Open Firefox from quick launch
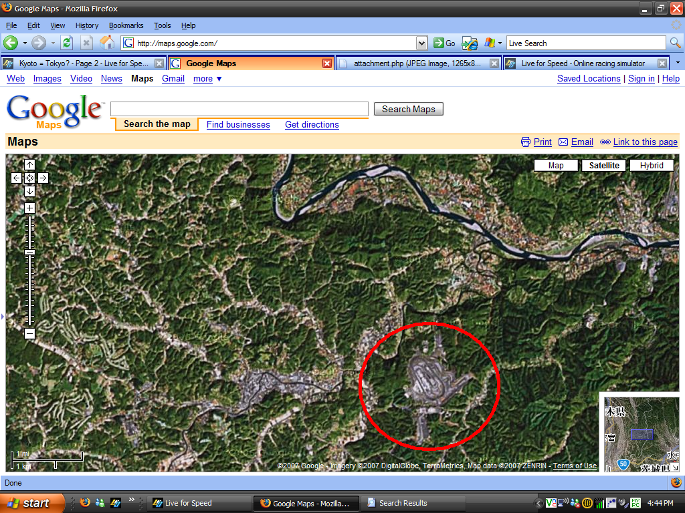The image size is (685, 513). tap(85, 502)
